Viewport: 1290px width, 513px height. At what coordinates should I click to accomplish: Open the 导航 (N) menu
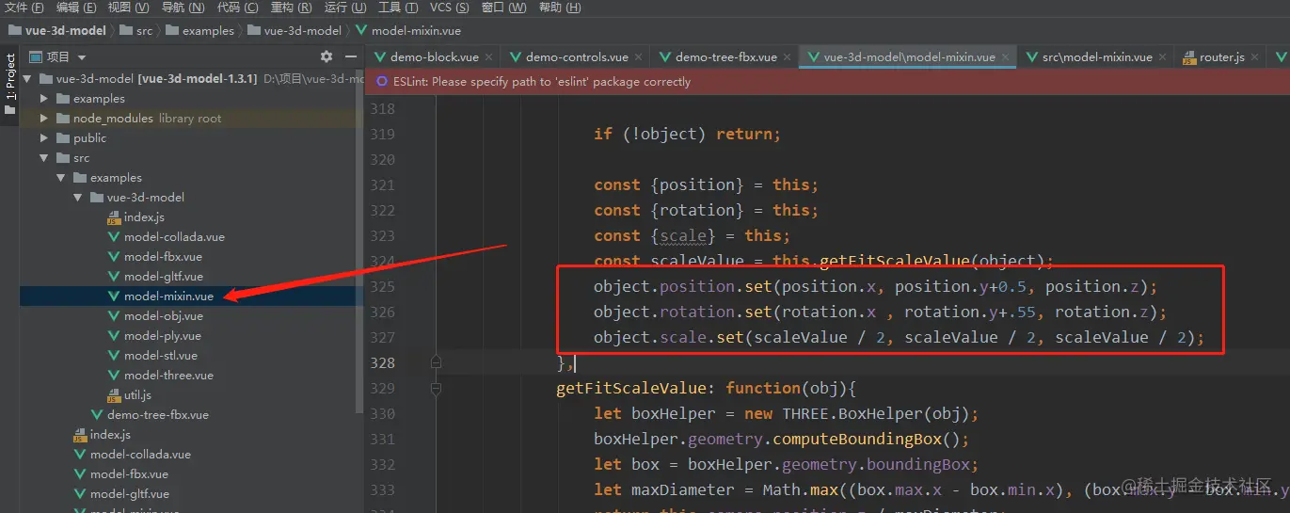183,8
